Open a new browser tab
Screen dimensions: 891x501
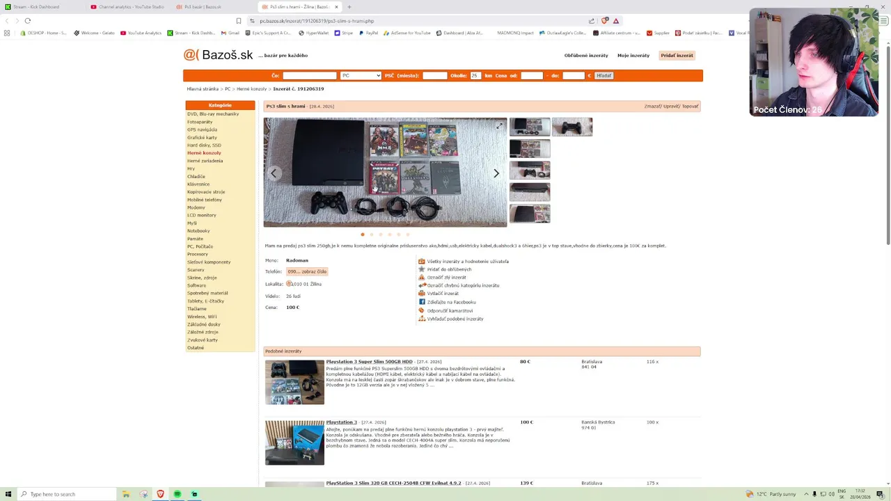point(349,7)
